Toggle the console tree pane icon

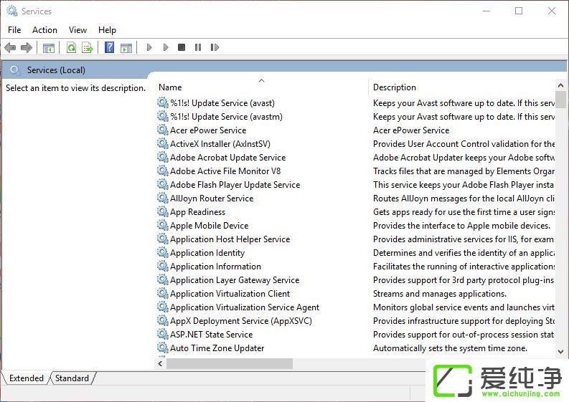(x=49, y=48)
